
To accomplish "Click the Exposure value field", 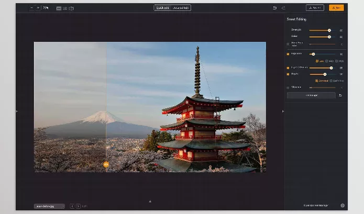I will click(x=341, y=54).
